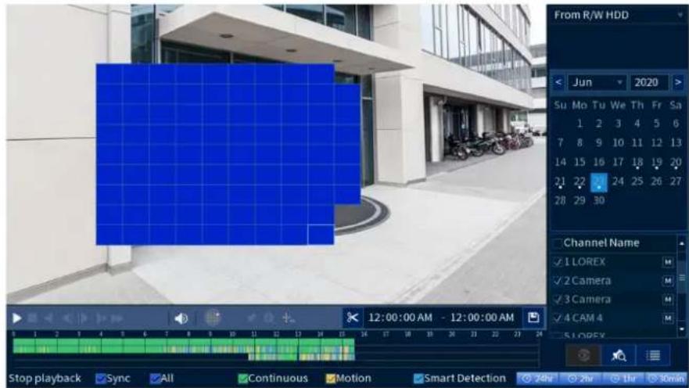Toggle the All checkbox
Image resolution: width=689 pixels, height=388 pixels.
click(x=155, y=379)
